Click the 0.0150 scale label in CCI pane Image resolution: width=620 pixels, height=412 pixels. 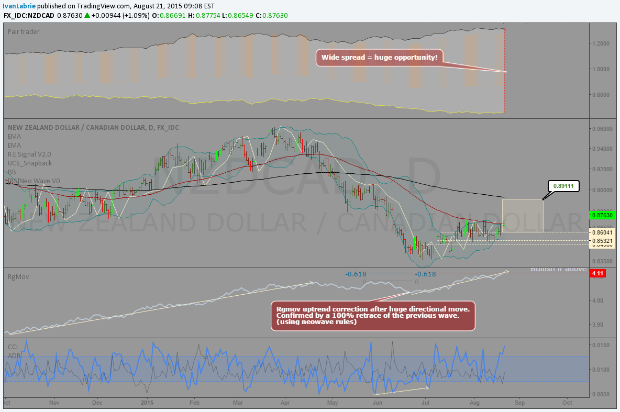(601, 345)
